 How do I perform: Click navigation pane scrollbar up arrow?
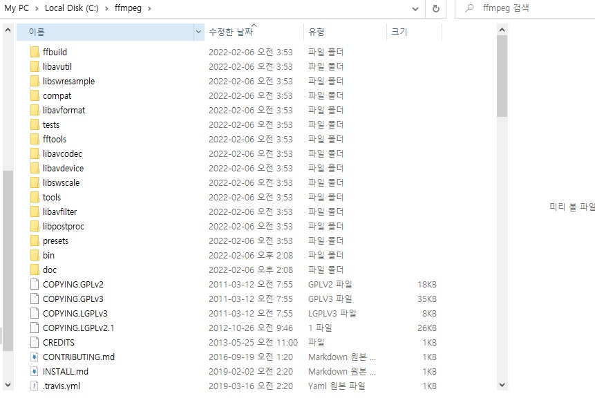[8, 30]
